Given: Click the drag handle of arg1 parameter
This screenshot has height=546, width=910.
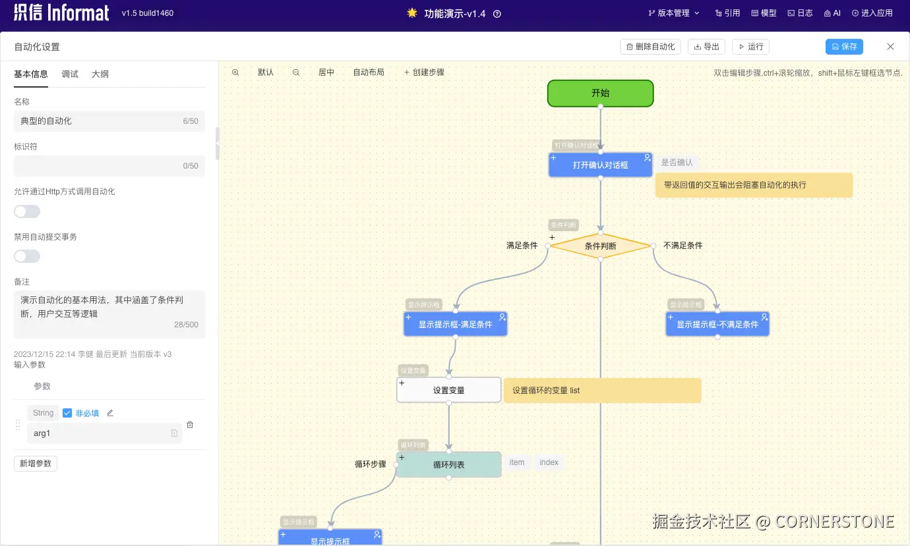Looking at the screenshot, I should click(x=18, y=425).
